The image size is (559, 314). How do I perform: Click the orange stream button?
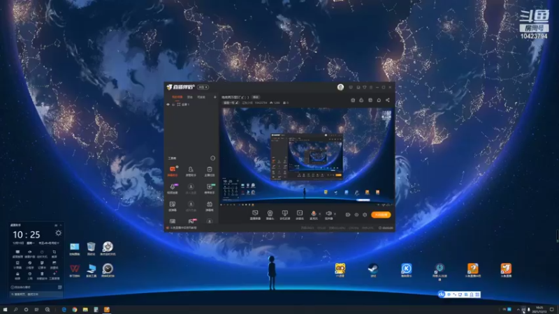(x=381, y=215)
